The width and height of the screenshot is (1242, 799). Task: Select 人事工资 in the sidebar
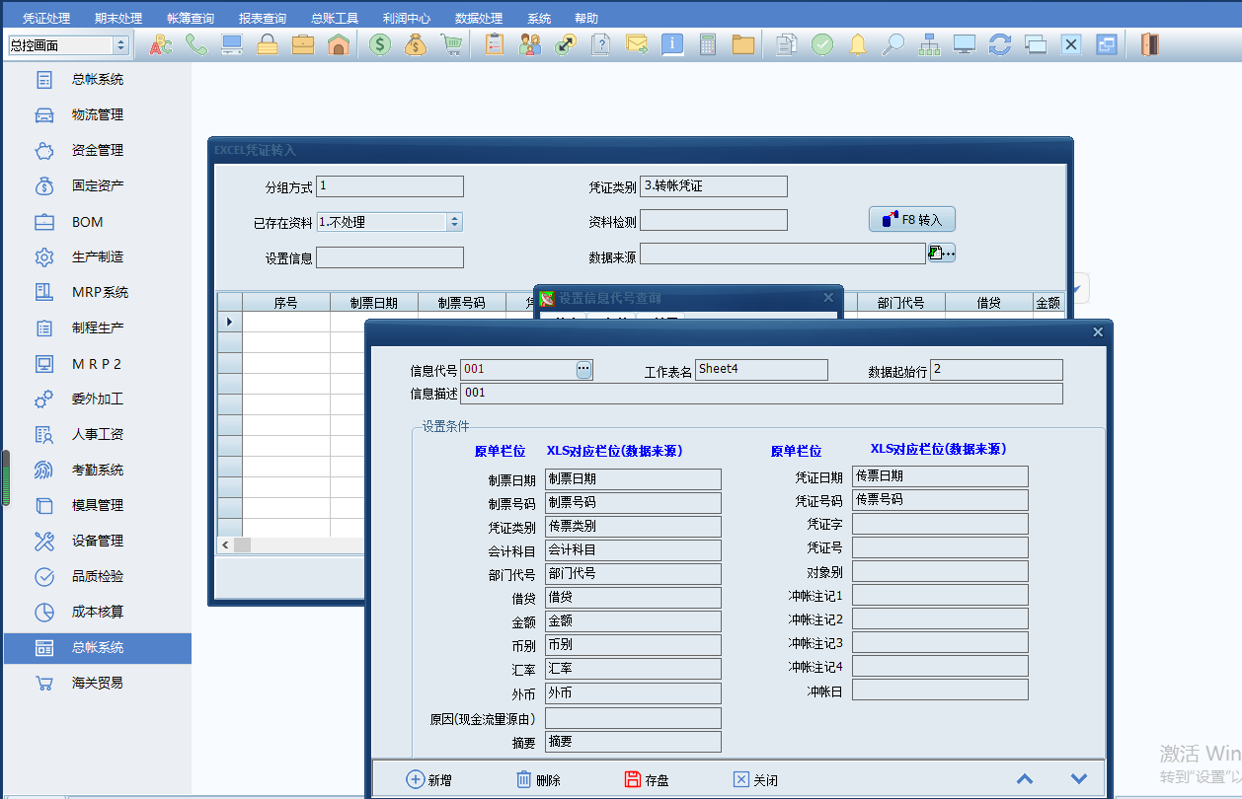click(x=98, y=434)
